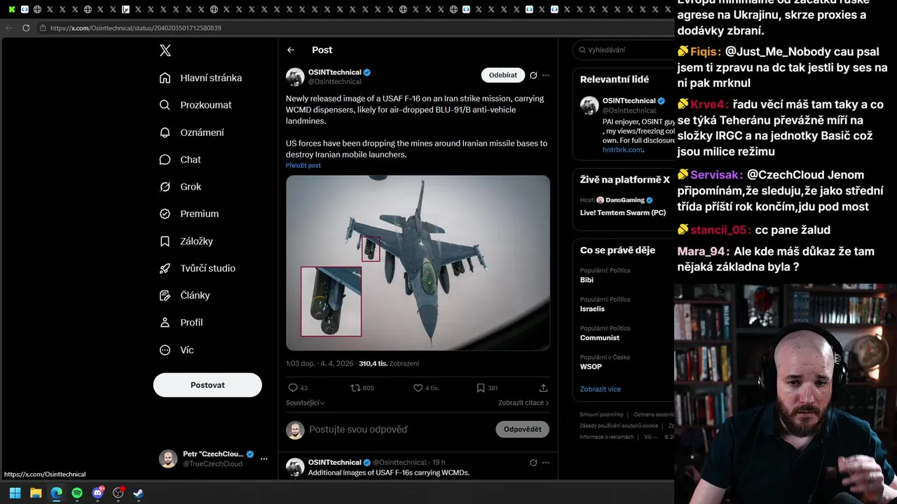
Task: Click the site info icon in address bar
Action: [43, 28]
